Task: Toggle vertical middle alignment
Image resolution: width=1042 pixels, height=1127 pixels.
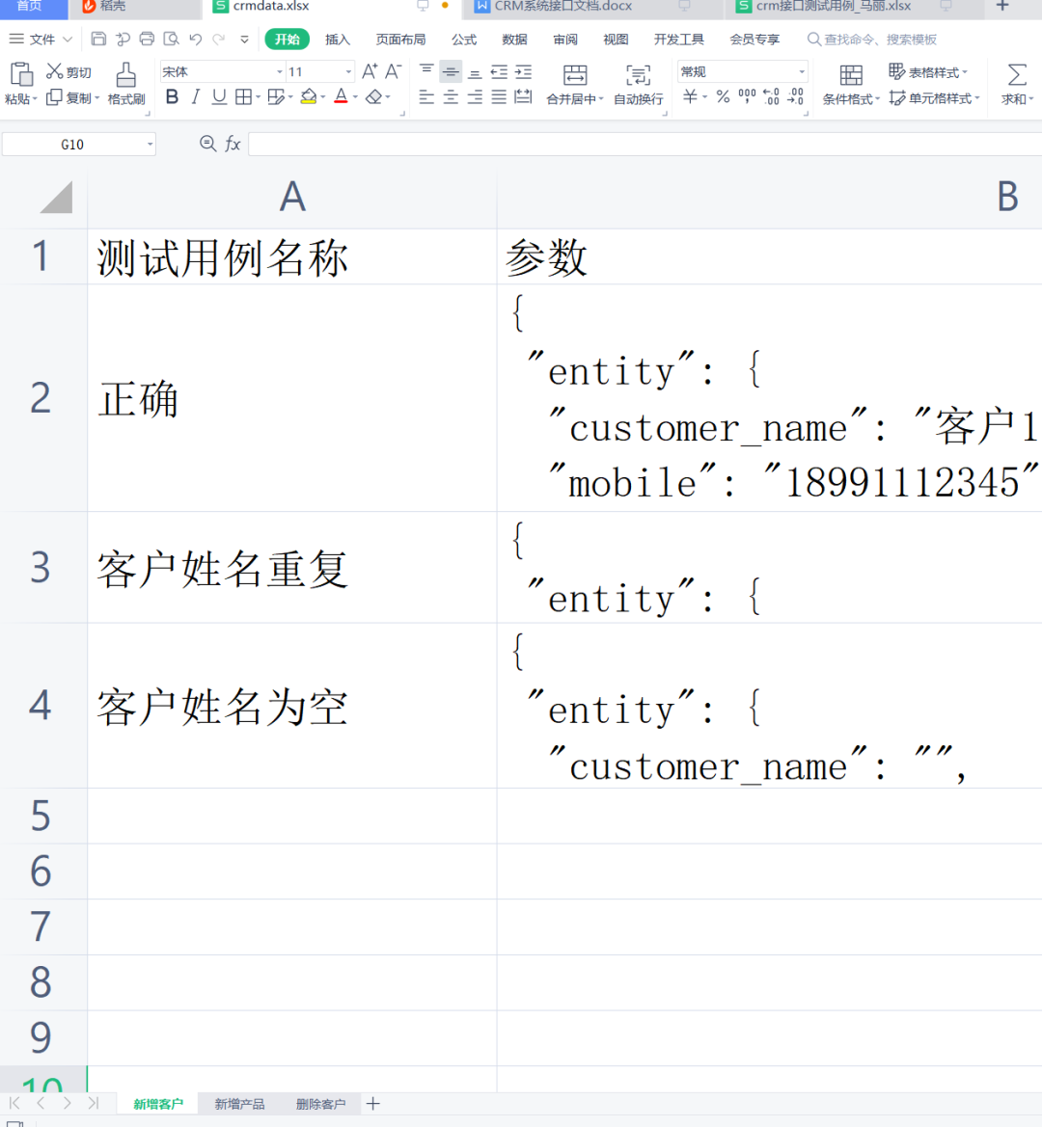Action: tap(451, 71)
